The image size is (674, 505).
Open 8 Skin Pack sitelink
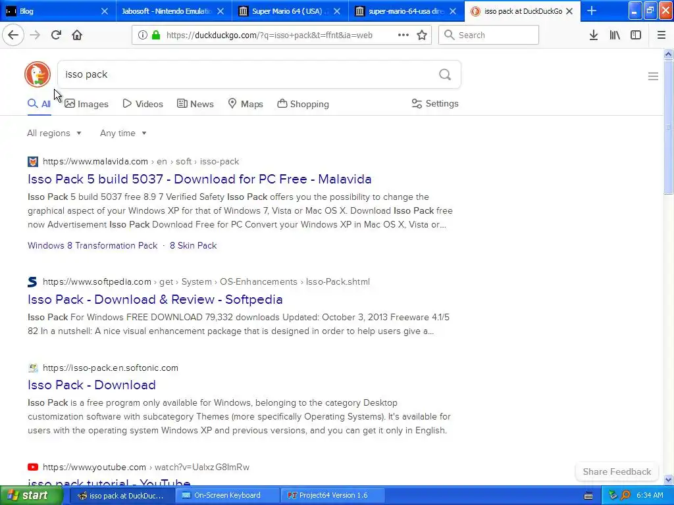click(194, 246)
